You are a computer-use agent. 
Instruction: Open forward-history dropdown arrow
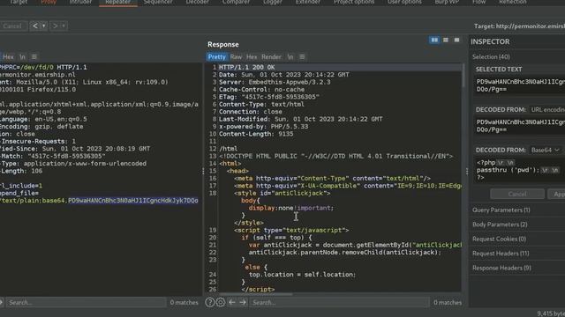64,26
